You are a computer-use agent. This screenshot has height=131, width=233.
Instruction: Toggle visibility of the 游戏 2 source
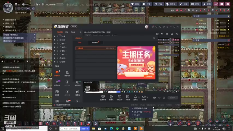coord(54,58)
